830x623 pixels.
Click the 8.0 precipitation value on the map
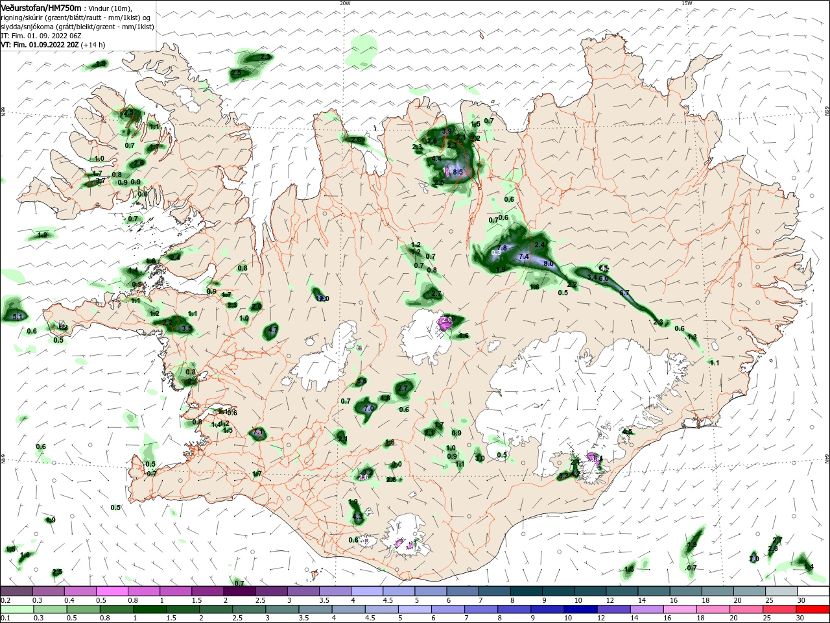[549, 263]
